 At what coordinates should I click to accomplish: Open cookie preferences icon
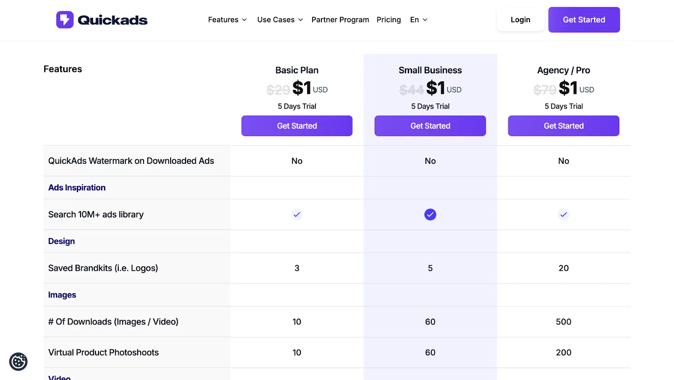(x=19, y=361)
